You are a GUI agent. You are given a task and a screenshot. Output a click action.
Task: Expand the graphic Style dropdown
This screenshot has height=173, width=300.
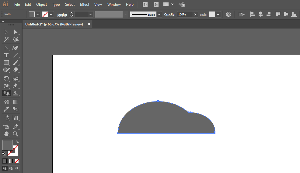click(218, 15)
